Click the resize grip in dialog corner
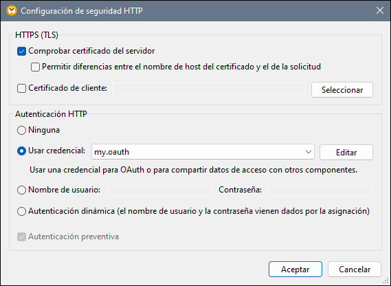 click(386, 281)
